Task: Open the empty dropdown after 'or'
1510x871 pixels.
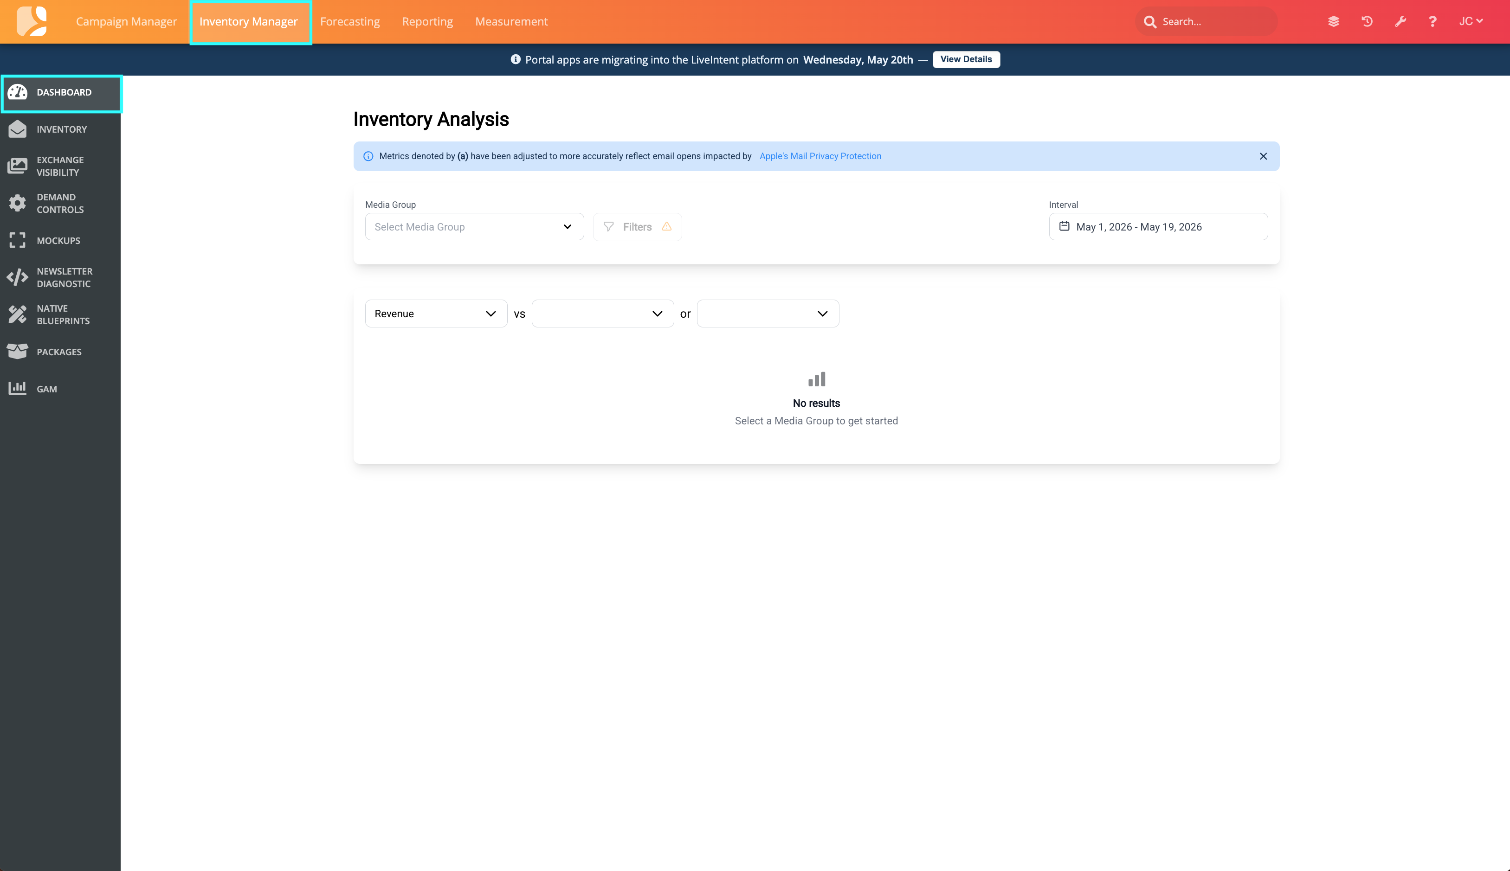Action: (768, 314)
